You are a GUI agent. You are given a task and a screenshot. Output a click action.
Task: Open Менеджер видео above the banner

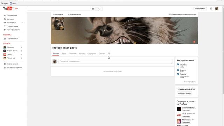click(74, 14)
